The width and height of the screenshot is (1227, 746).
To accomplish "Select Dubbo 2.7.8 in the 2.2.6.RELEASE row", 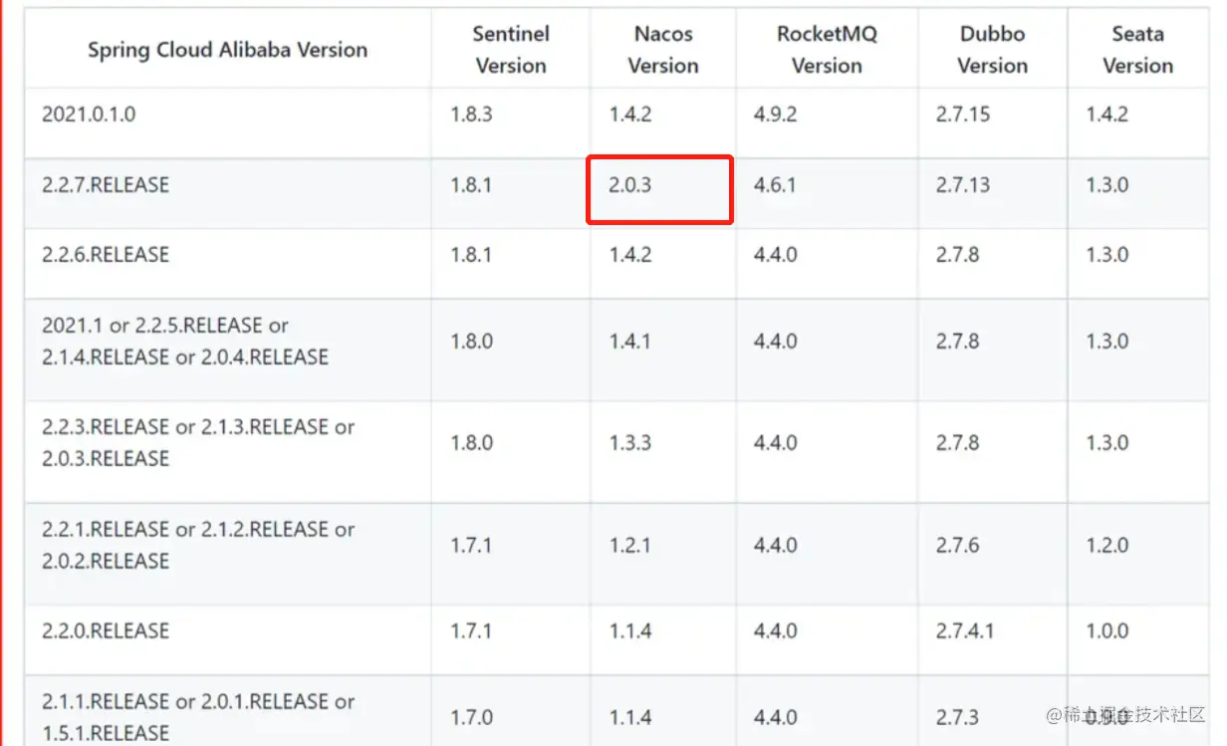I will (x=992, y=263).
